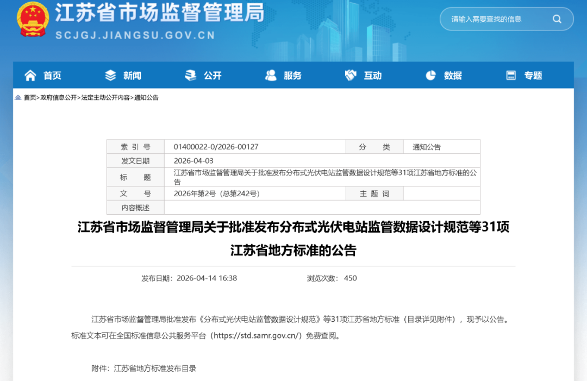Click the layers icon beside 新闻
The width and height of the screenshot is (587, 381).
(x=110, y=76)
